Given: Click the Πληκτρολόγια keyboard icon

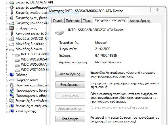Looking at the screenshot, I should click(x=12, y=80).
